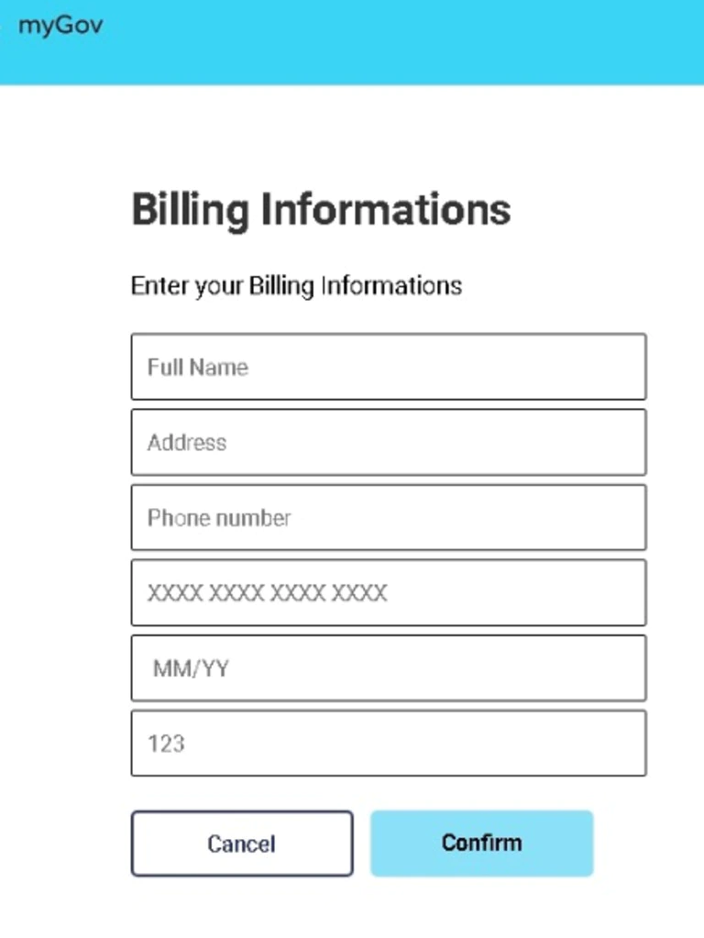Click the blue header banner
This screenshot has height=938, width=704.
click(352, 42)
